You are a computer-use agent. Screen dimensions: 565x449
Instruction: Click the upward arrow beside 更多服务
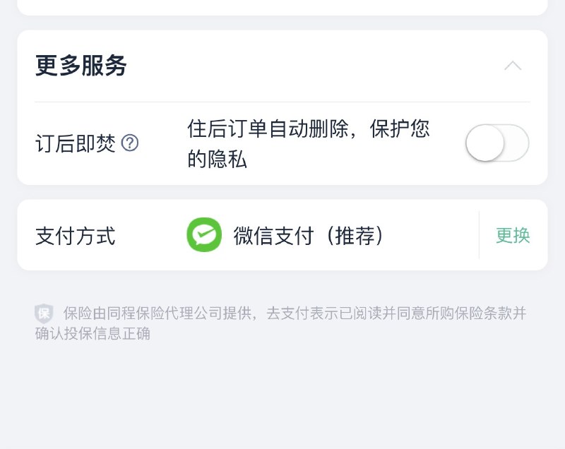pos(511,64)
